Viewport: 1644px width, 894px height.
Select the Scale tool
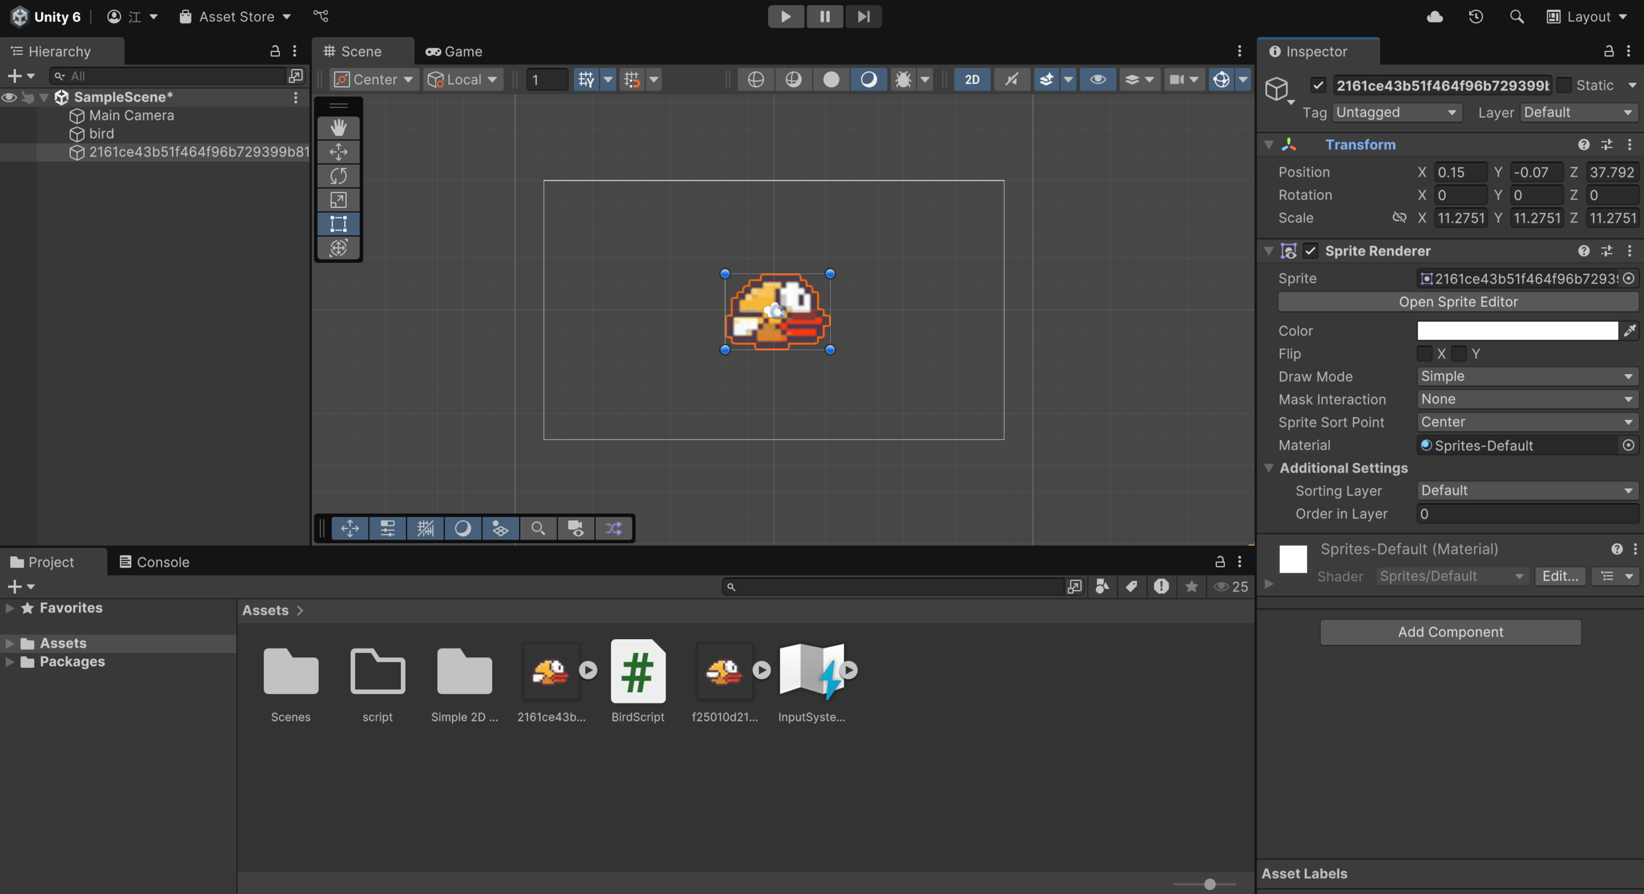click(338, 199)
